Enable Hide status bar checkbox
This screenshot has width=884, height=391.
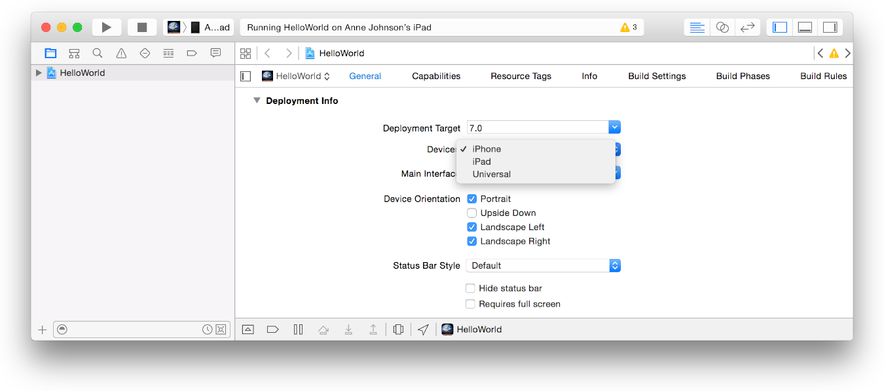(470, 288)
